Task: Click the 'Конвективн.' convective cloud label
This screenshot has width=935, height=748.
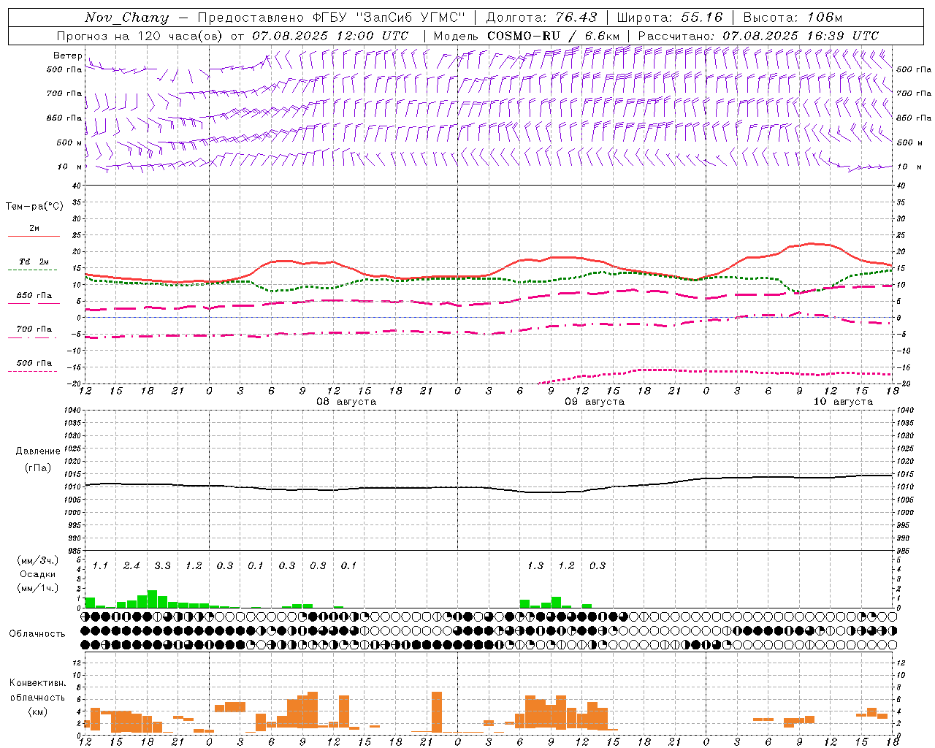Action: tap(38, 683)
